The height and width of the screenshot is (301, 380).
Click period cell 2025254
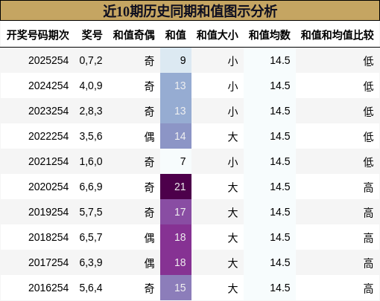[48, 60]
